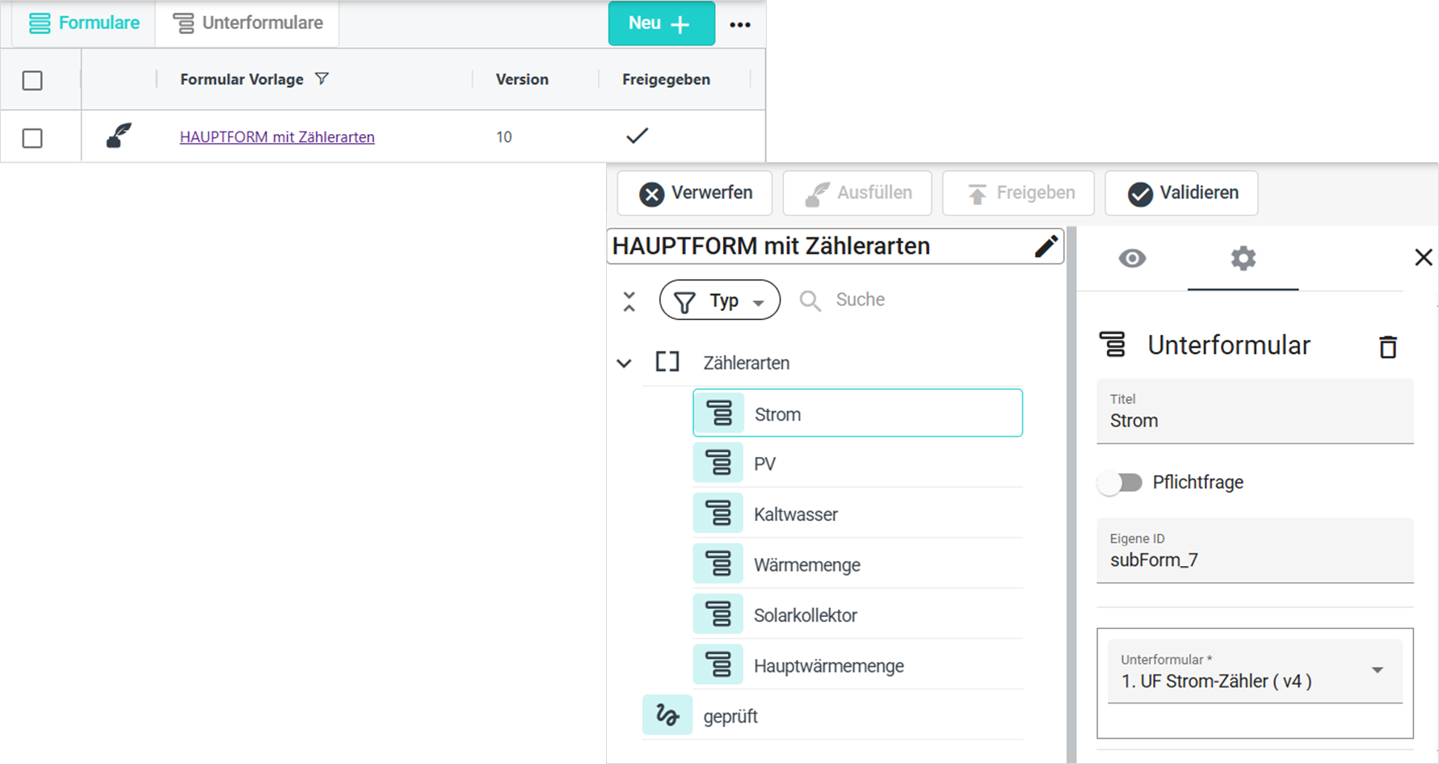Edit the form title with pencil icon
Screen dimensions: 1439x764
click(1046, 246)
